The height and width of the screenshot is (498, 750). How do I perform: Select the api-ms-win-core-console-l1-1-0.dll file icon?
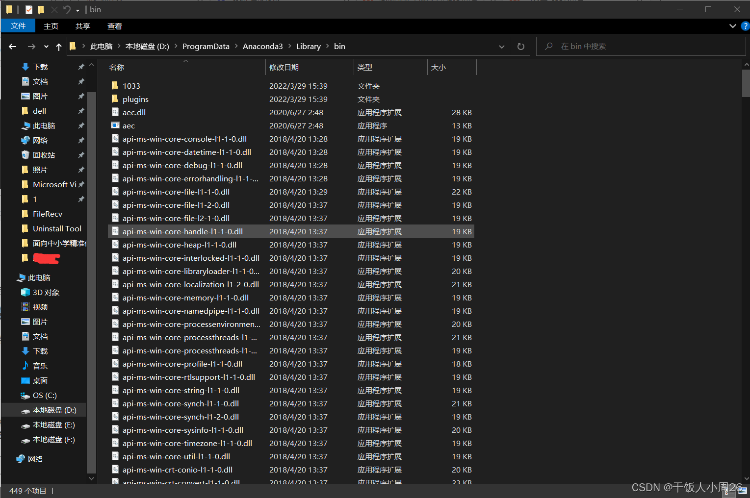coord(115,139)
